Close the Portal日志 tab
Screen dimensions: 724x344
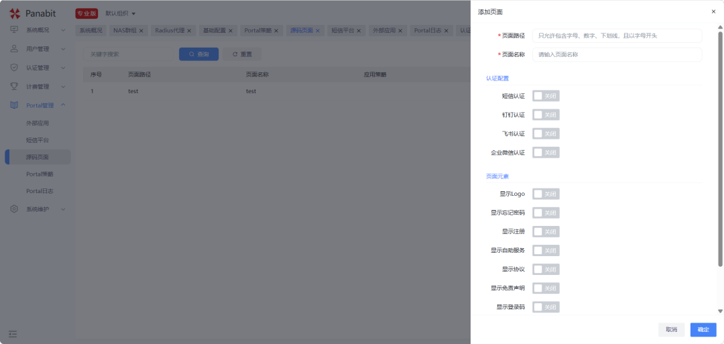pos(446,30)
